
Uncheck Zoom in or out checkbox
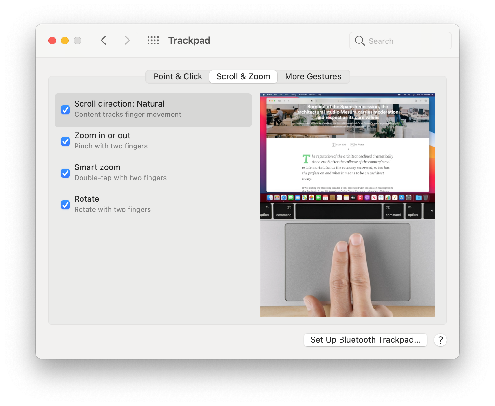pyautogui.click(x=65, y=141)
